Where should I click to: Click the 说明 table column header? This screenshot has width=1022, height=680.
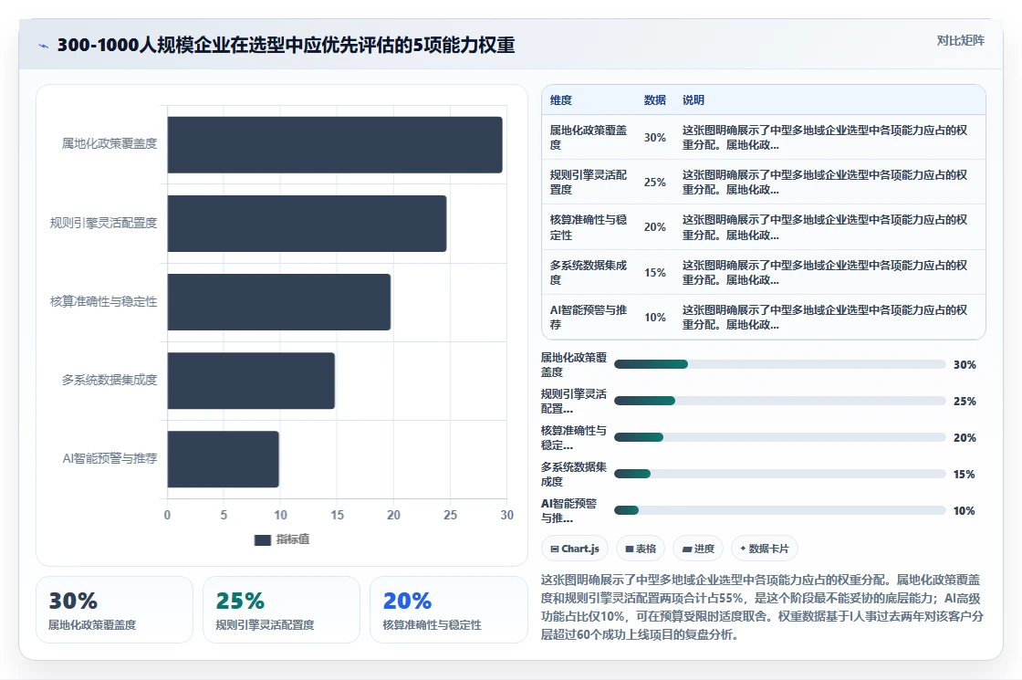coord(693,100)
